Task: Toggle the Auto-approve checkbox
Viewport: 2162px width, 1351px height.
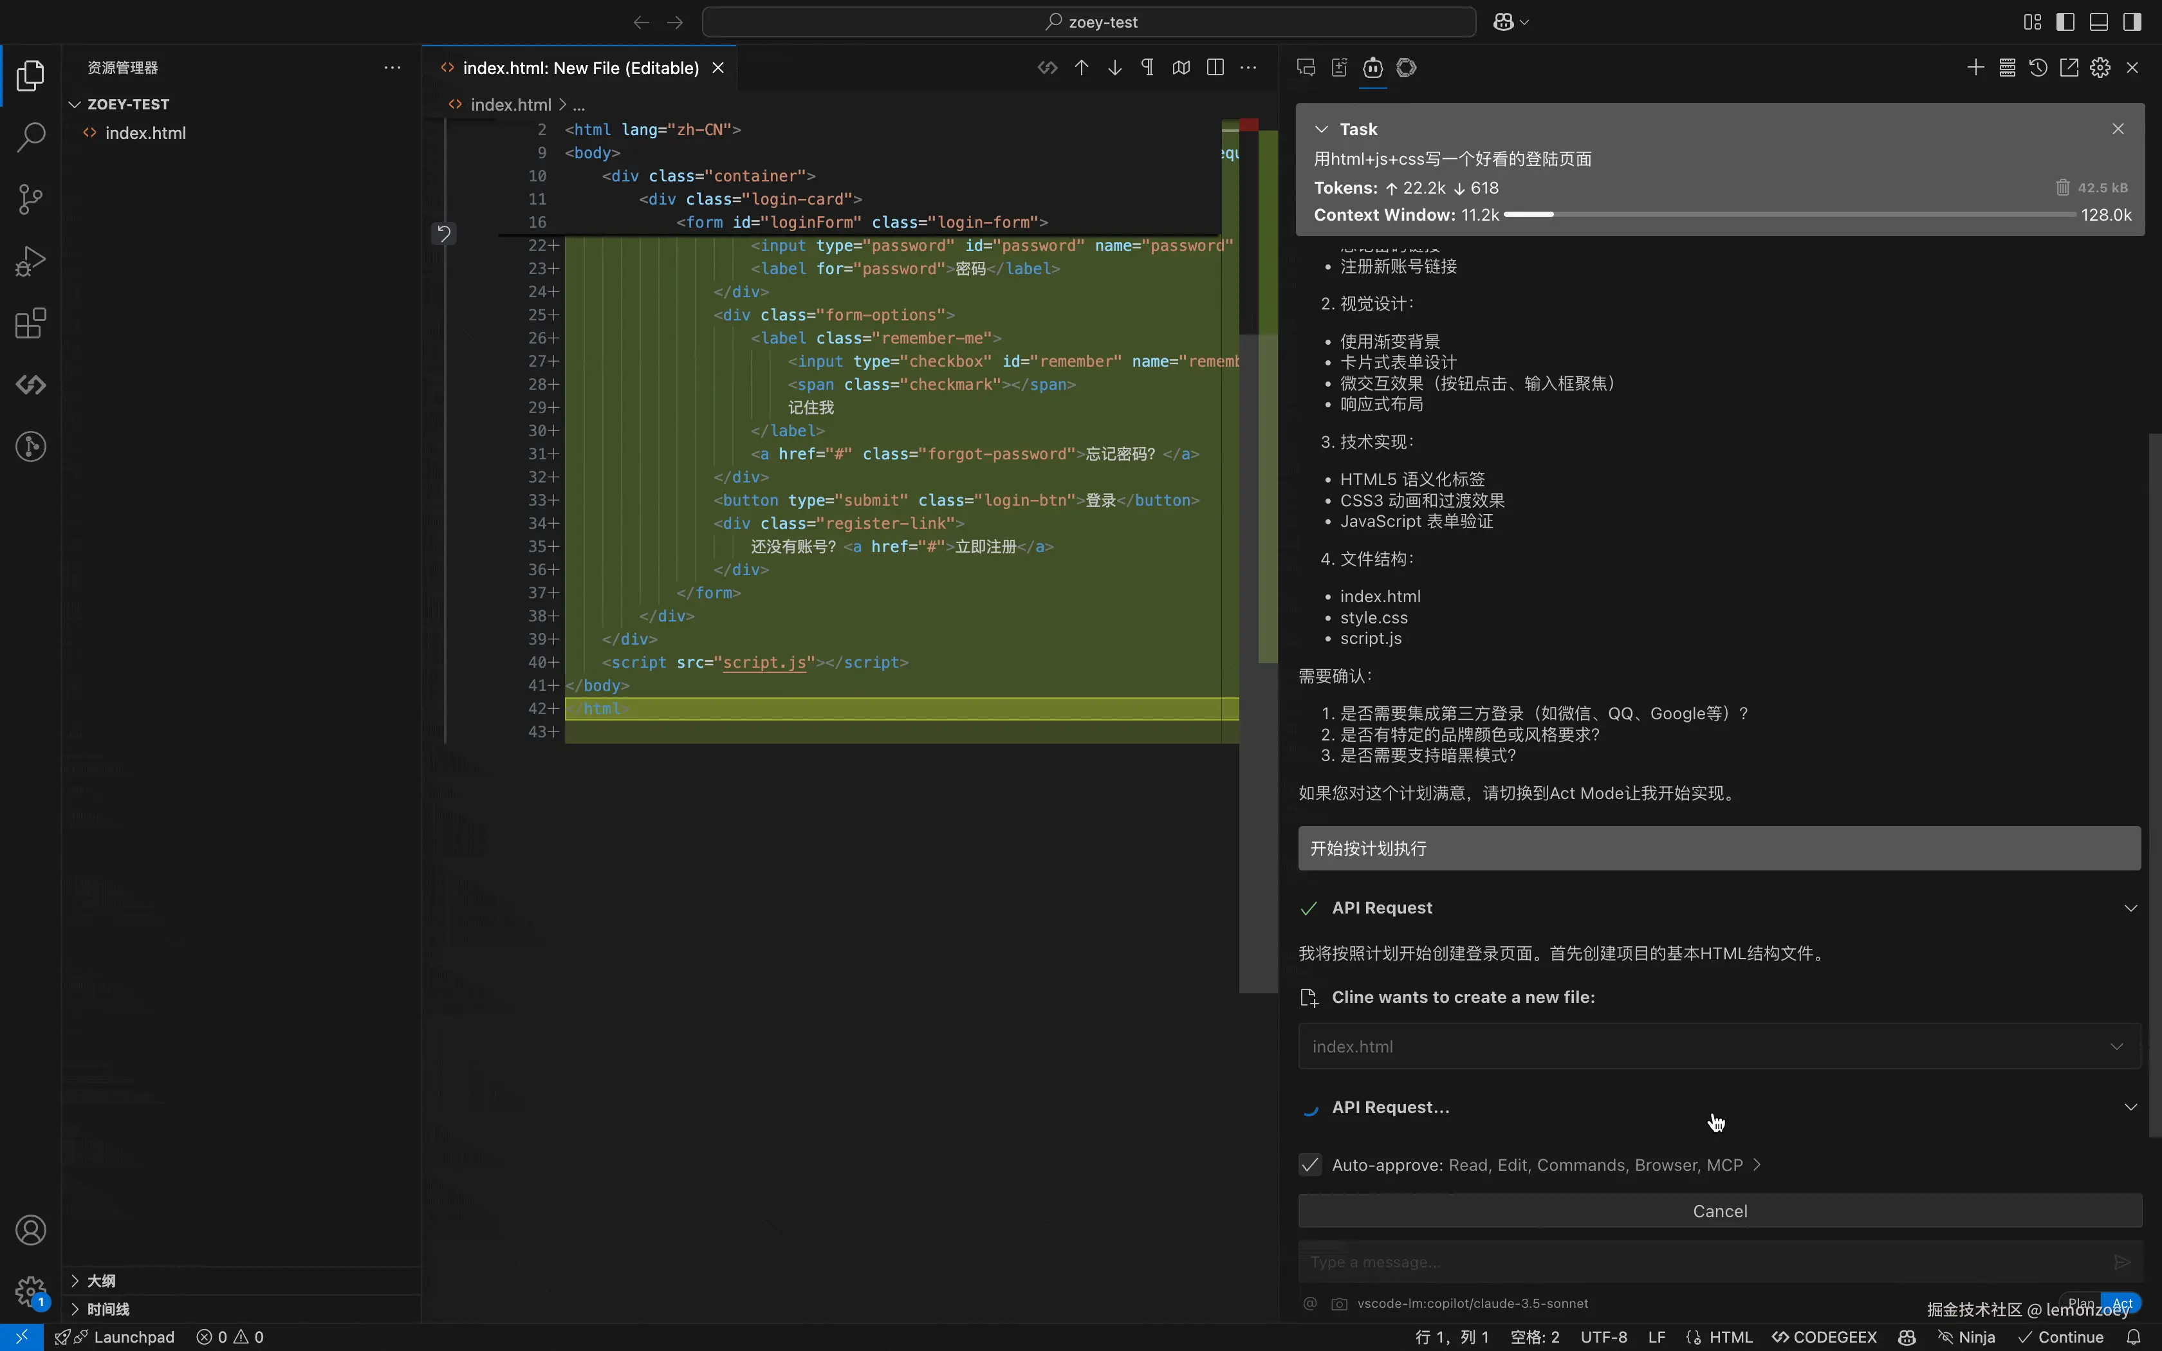Action: click(x=1309, y=1164)
